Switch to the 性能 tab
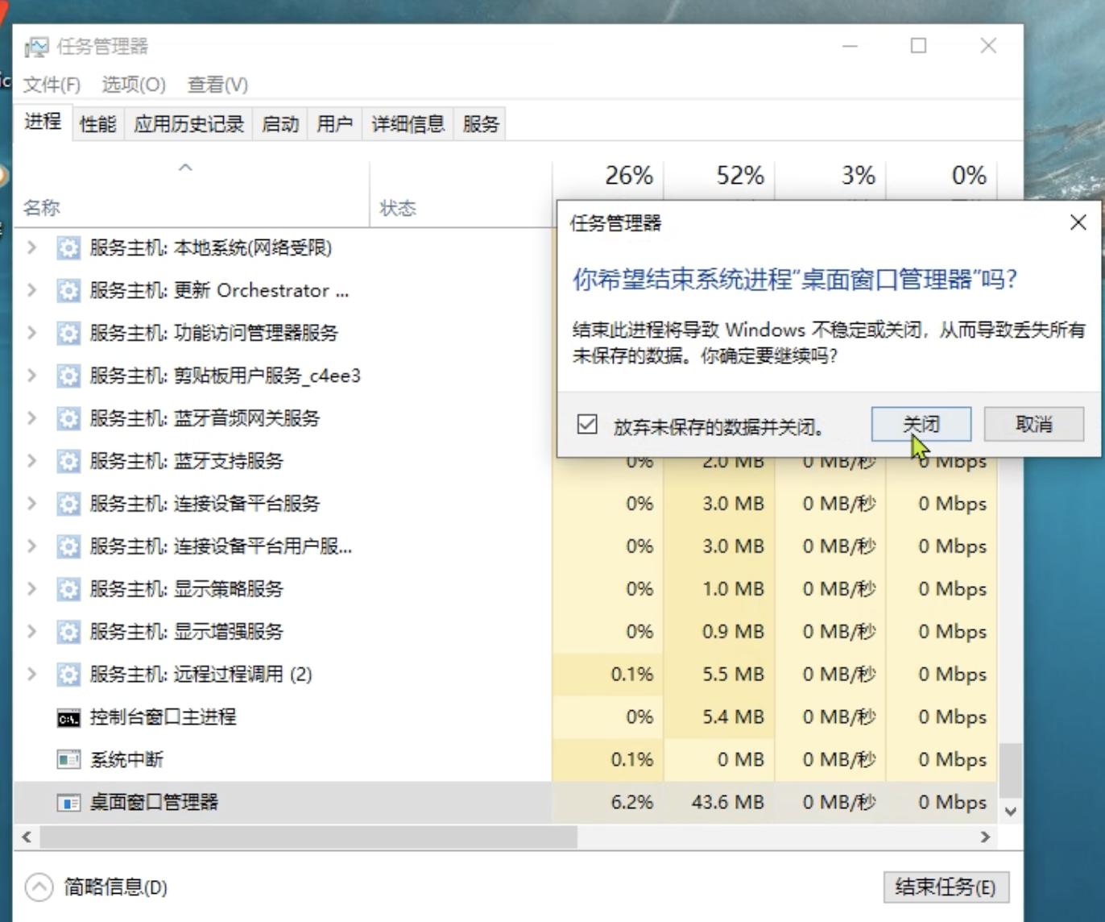 tap(97, 123)
